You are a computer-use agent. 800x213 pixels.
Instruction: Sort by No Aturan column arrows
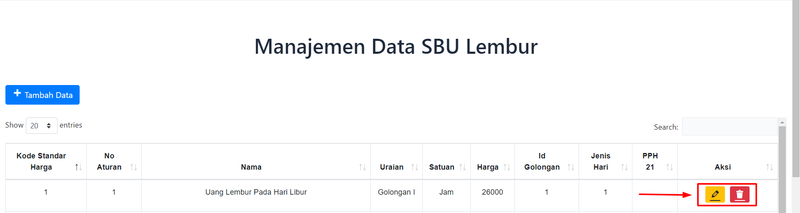[x=133, y=167]
